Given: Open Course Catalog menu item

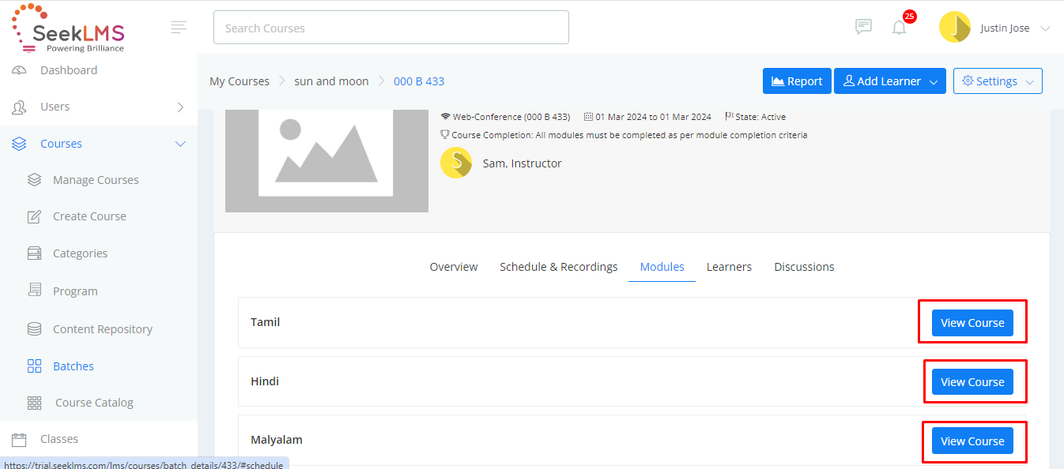Looking at the screenshot, I should pyautogui.click(x=94, y=403).
